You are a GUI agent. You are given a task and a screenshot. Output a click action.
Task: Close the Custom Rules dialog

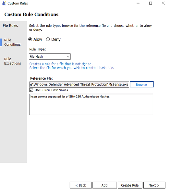[x=163, y=3]
